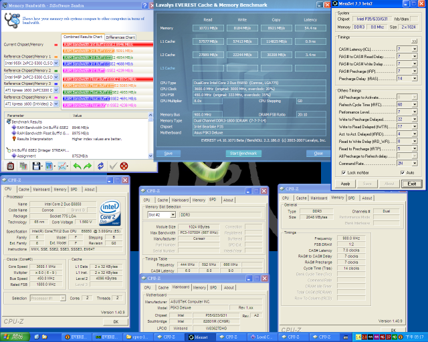The height and width of the screenshot is (342, 428).
Task: Click the folder quick launch icon in taskbar
Action: coord(45,337)
